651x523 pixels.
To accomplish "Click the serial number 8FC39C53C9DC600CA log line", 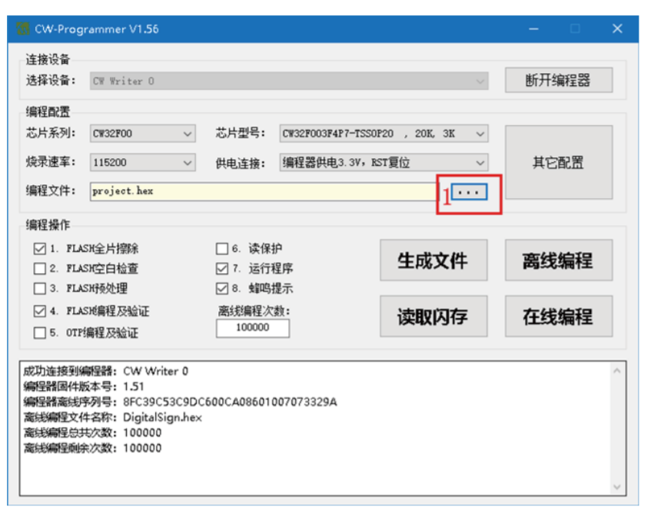I will click(x=180, y=402).
